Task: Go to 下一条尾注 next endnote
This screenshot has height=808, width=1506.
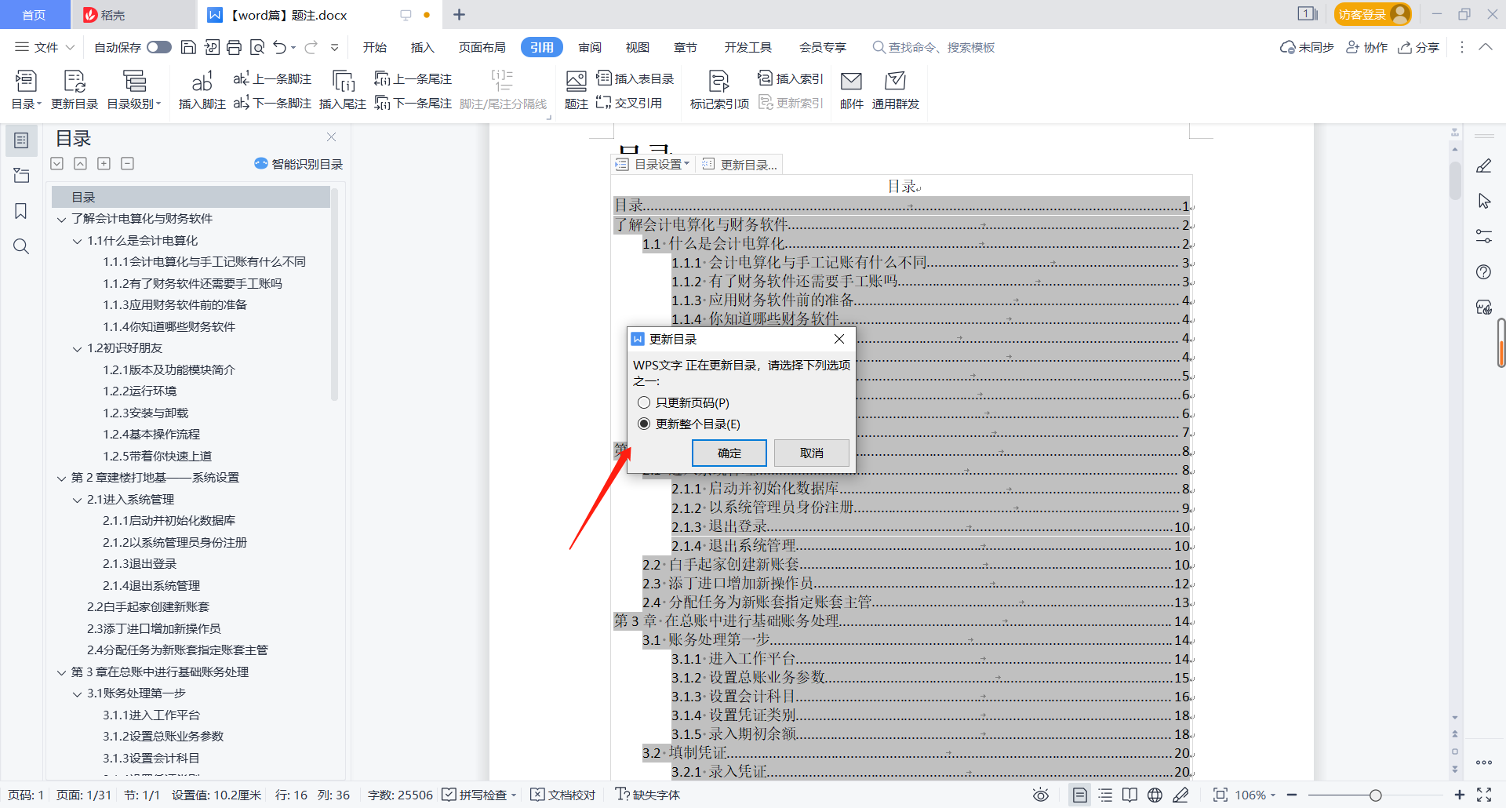Action: [x=413, y=103]
